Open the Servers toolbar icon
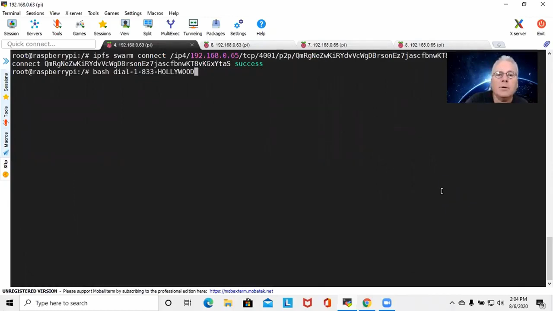 click(x=34, y=28)
